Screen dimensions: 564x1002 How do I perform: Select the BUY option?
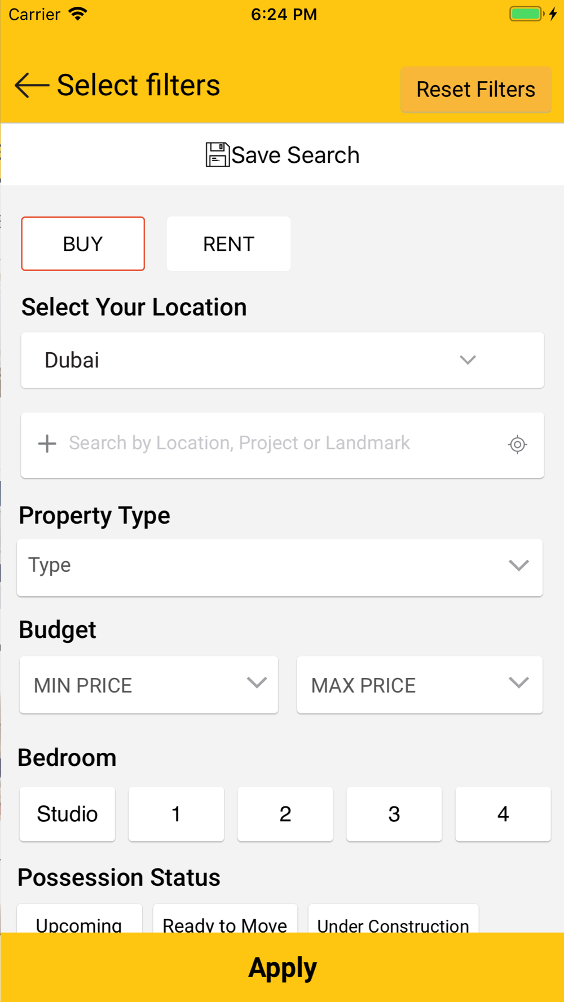83,244
